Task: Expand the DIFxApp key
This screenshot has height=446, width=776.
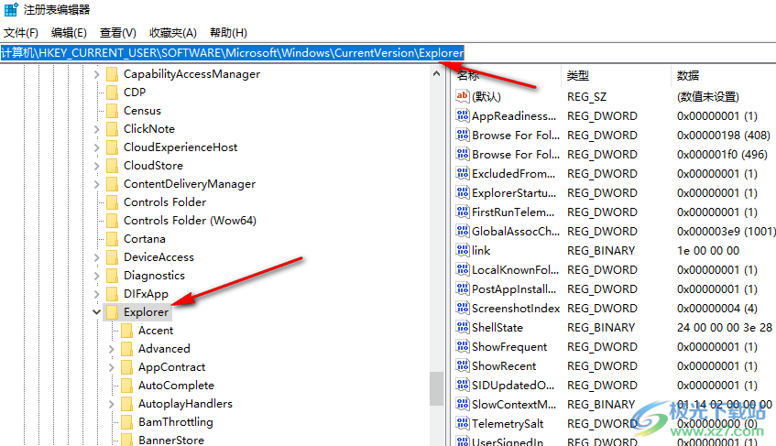Action: 97,294
